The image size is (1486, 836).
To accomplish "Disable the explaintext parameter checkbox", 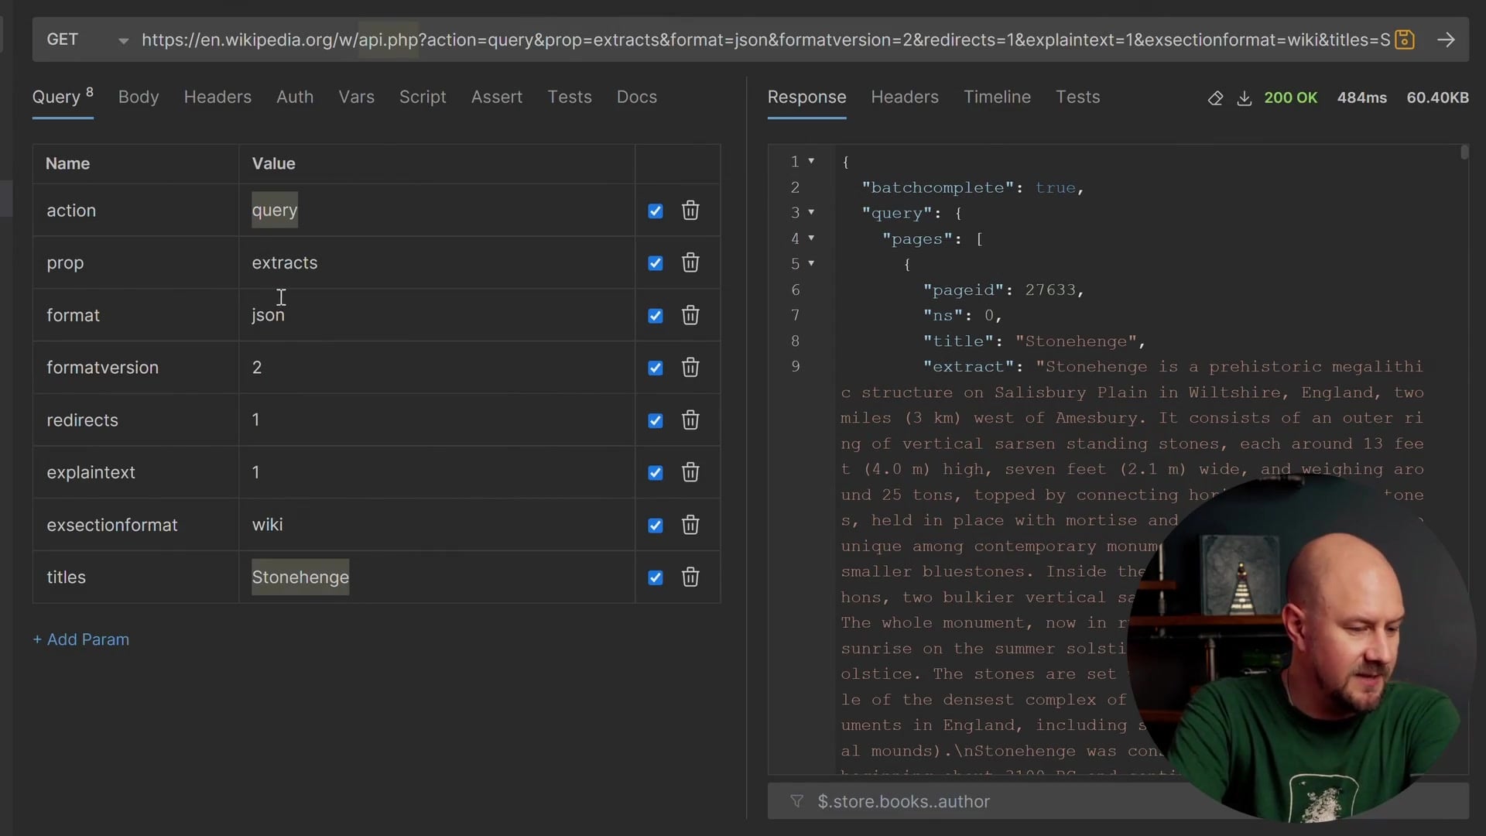I will click(655, 472).
